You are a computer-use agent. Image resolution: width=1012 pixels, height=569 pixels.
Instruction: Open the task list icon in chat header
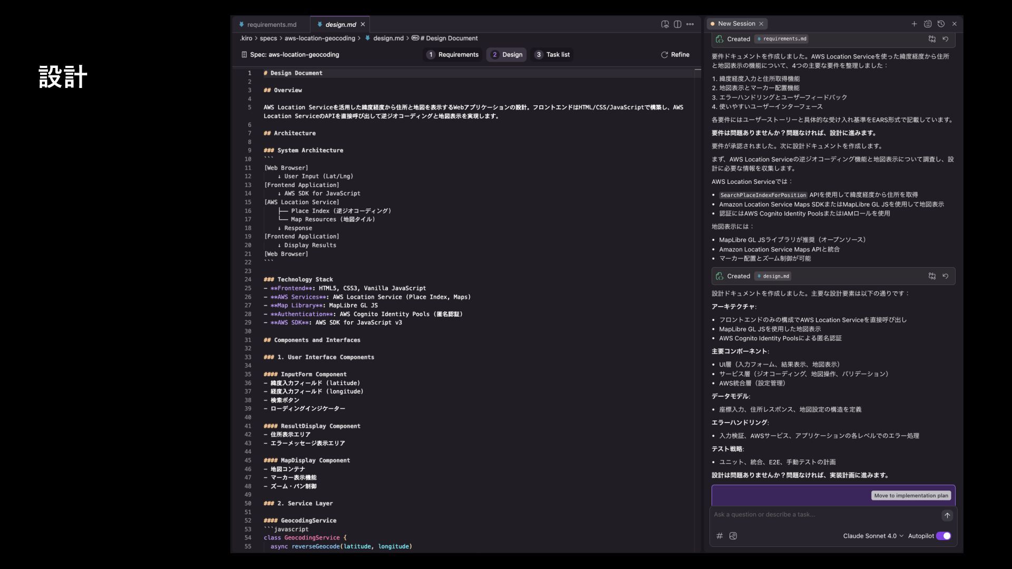coord(928,24)
